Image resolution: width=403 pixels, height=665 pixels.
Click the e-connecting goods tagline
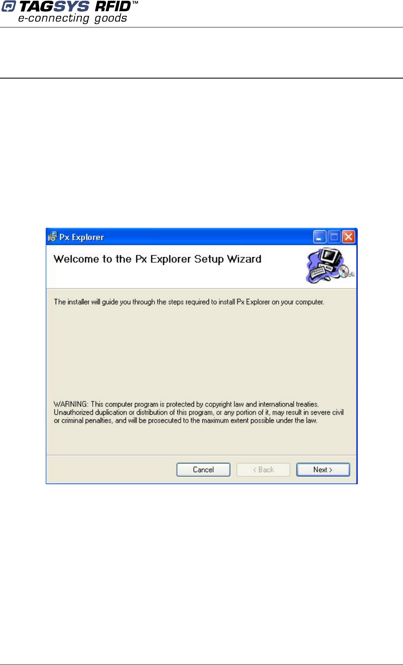(x=73, y=18)
